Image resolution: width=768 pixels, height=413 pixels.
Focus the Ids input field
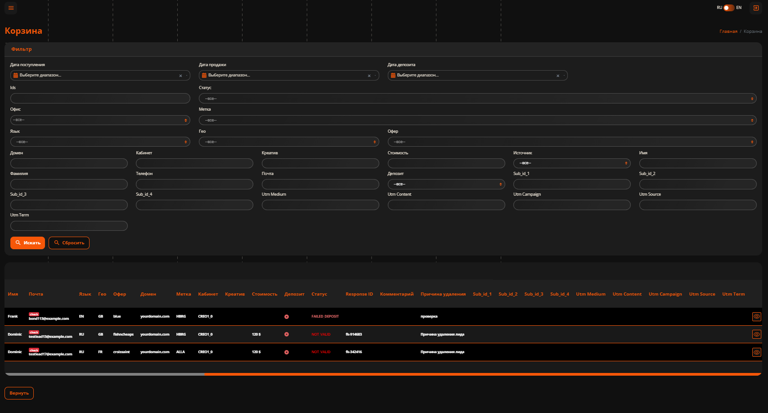click(100, 99)
